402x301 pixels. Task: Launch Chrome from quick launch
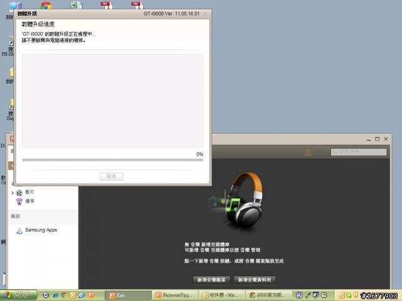pos(64,295)
